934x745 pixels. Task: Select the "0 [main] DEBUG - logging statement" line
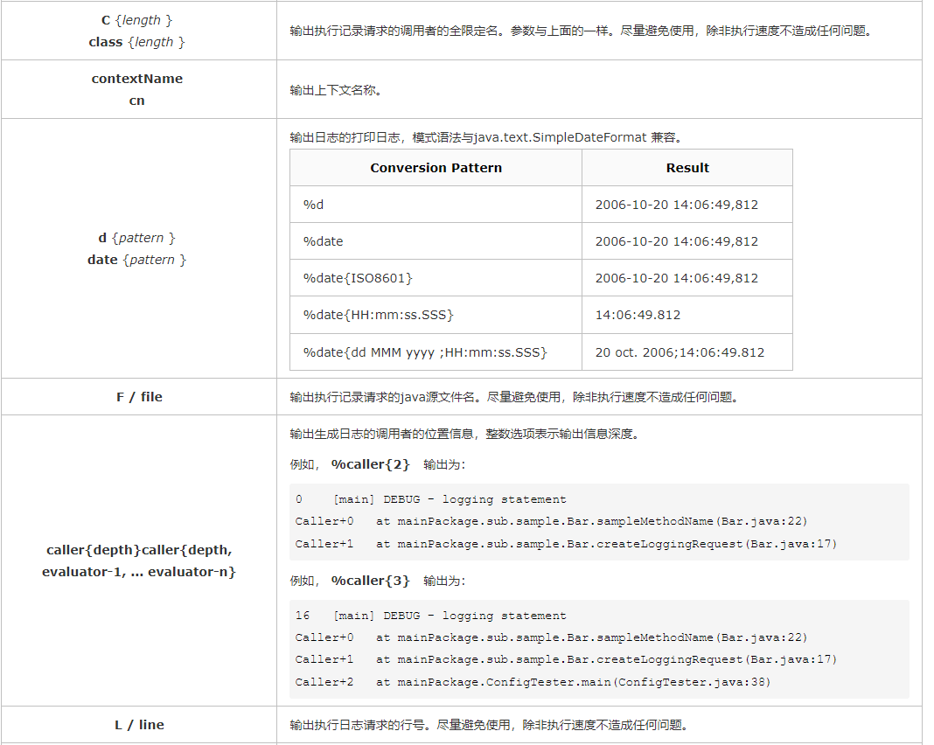(430, 499)
